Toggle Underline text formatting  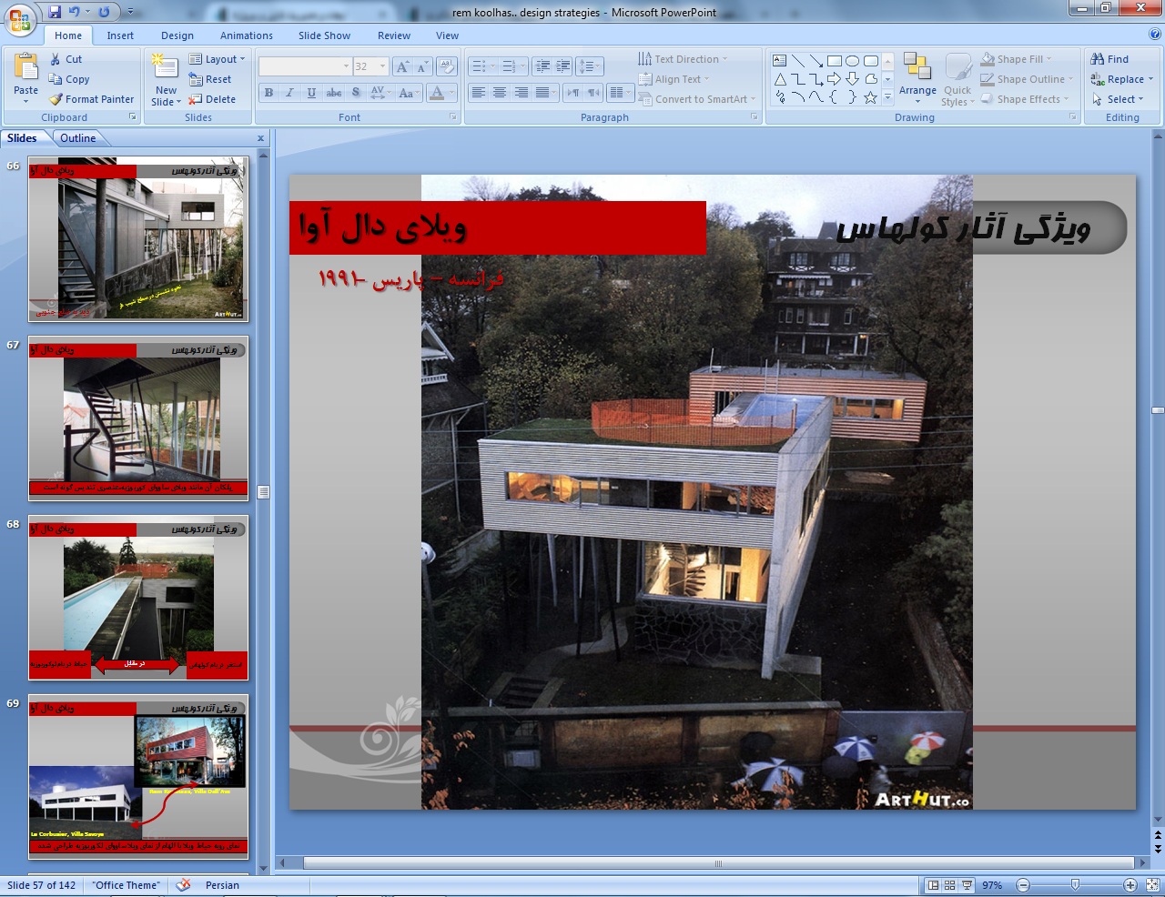[x=312, y=93]
